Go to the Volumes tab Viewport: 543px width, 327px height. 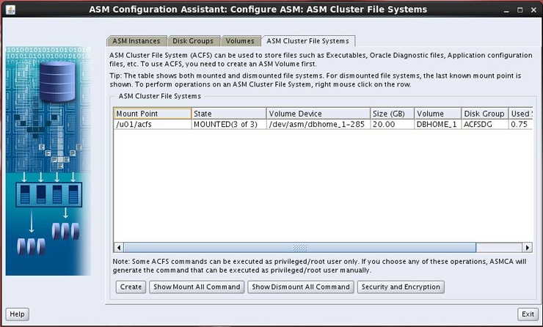(x=240, y=41)
